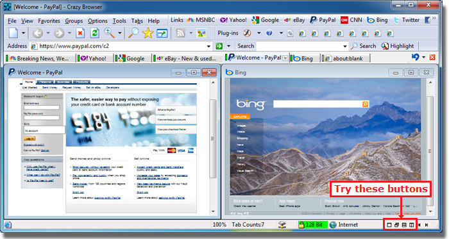Expand the Address bar URL dropdown
Screen dimensions: 449x239
[x=208, y=46]
